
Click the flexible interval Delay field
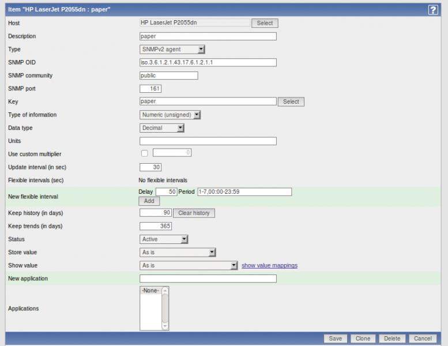(166, 191)
